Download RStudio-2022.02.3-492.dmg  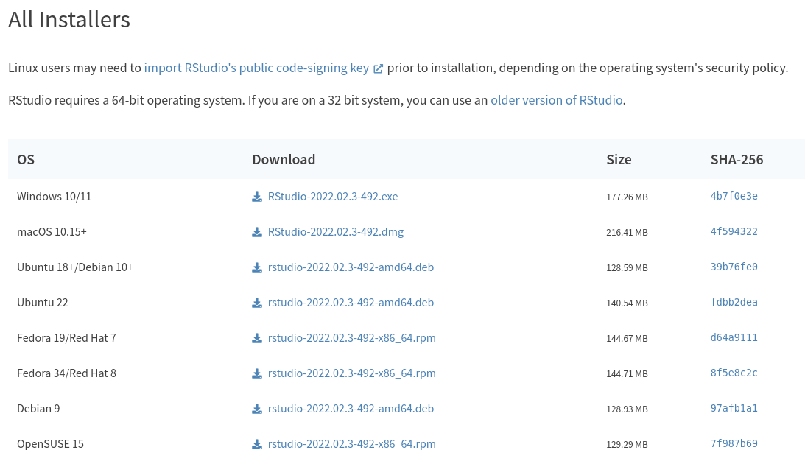pyautogui.click(x=336, y=232)
